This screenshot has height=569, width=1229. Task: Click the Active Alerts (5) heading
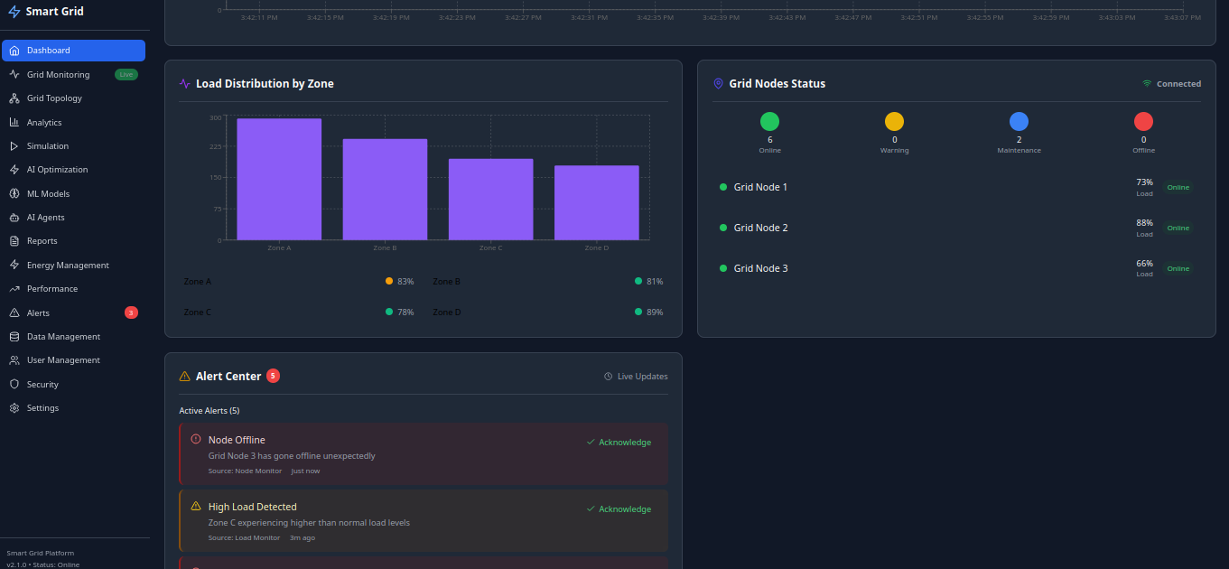[x=209, y=411]
